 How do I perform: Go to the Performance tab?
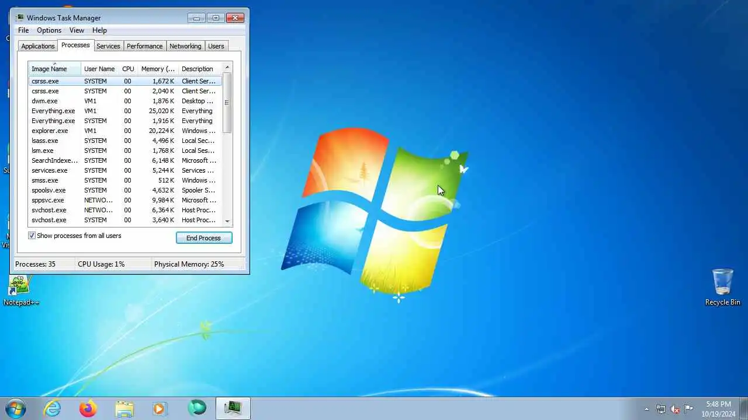click(145, 46)
